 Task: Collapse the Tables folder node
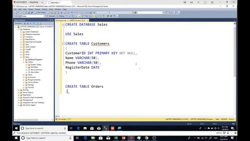23,62
